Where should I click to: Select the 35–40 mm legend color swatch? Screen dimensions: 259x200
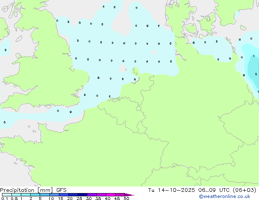(101, 195)
